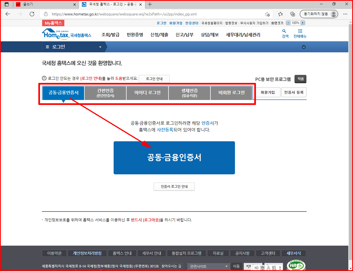This screenshot has width=353, height=271.
Task: Click the WA web accessibility mark
Action: [296, 265]
